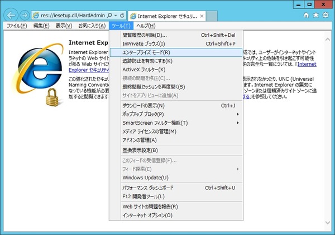The image size is (335, 235).
Task: Go back with the Back arrow button
Action: click(11, 16)
